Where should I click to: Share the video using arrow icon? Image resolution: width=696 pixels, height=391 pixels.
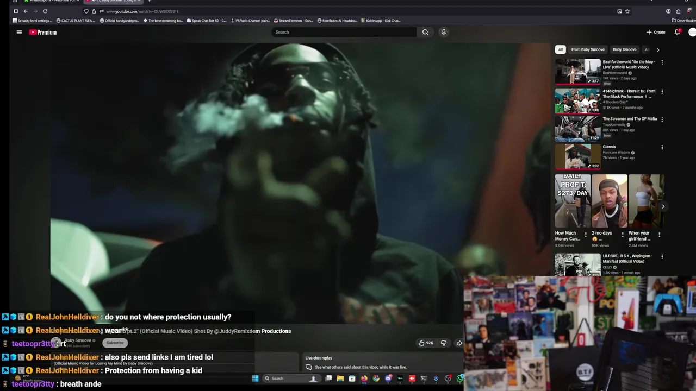coord(459,343)
